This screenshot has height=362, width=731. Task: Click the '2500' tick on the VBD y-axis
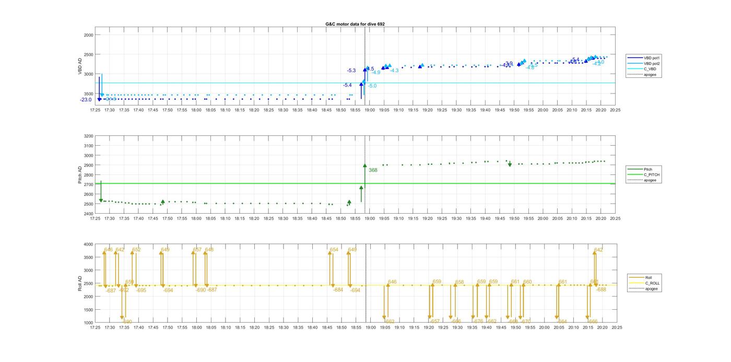point(88,54)
